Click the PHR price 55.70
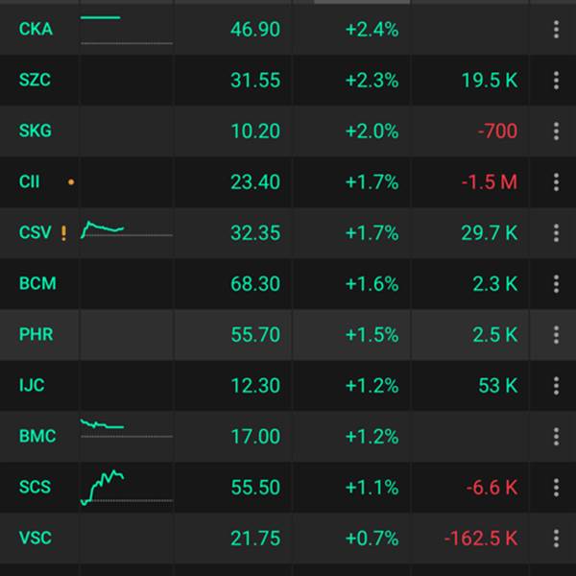The height and width of the screenshot is (576, 576). coord(255,335)
